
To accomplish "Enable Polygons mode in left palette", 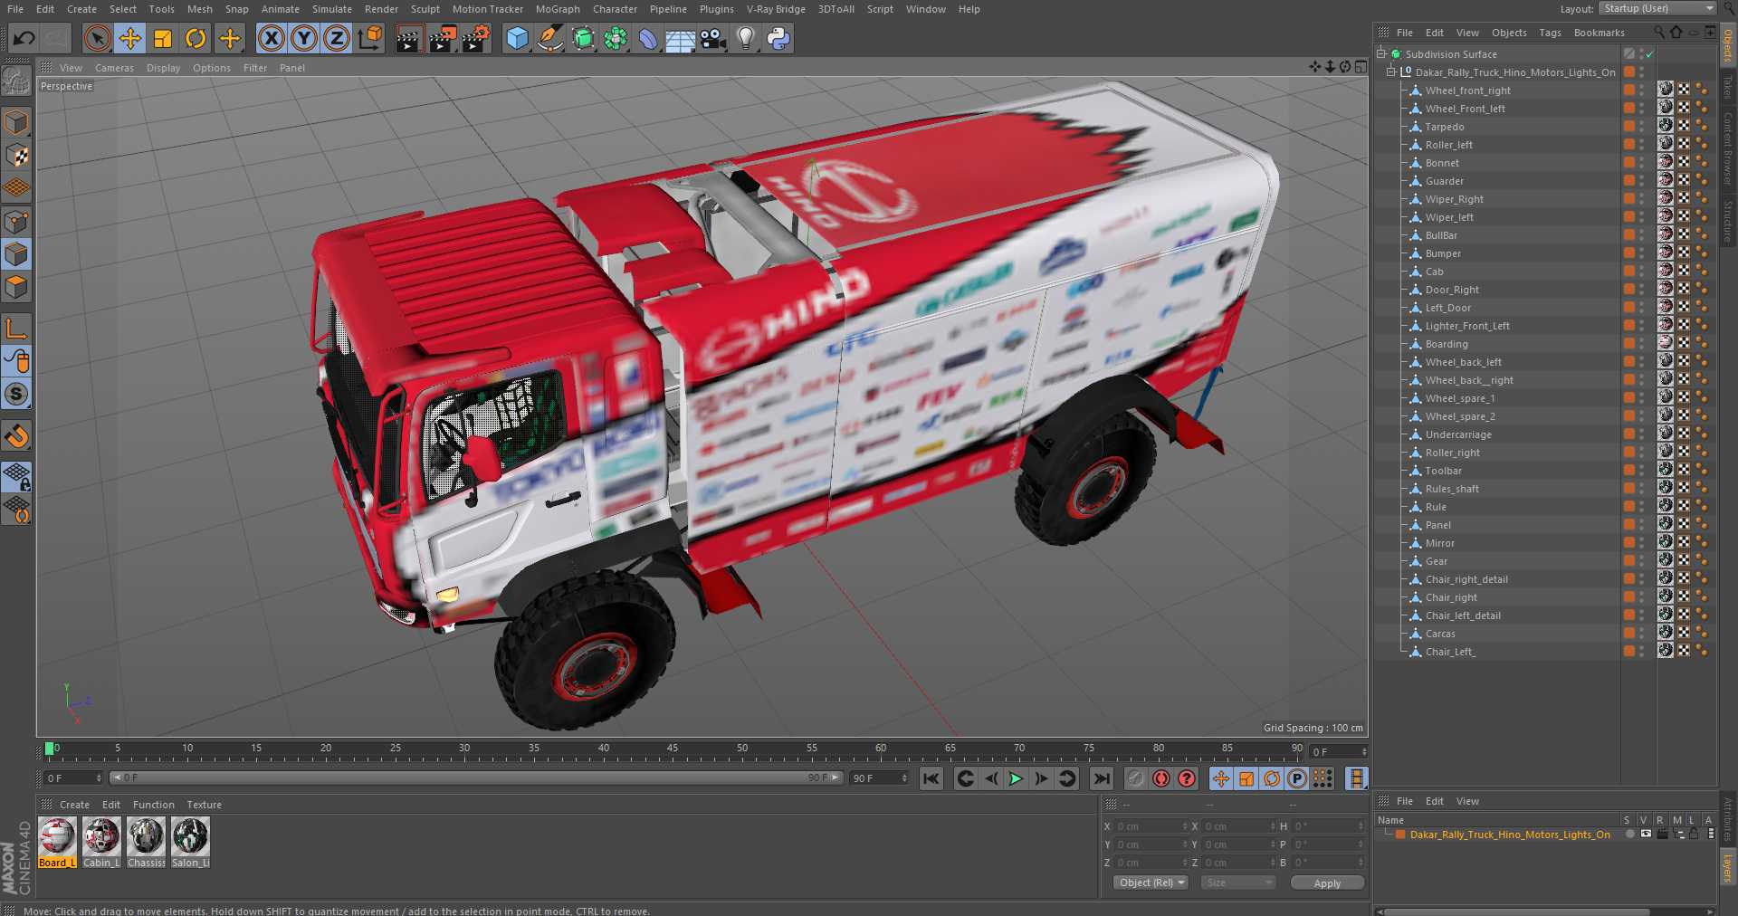I will [16, 287].
